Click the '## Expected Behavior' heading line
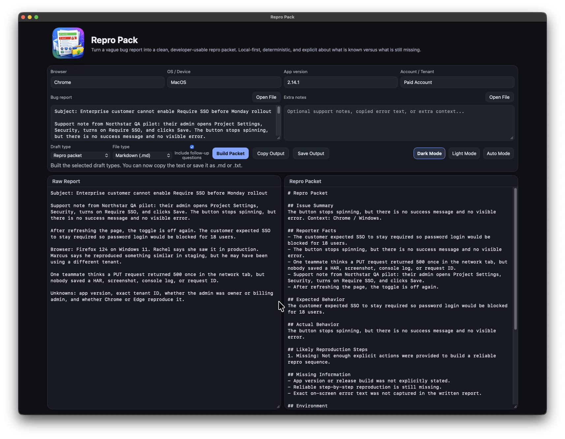Screen dimensions: 565x439 pyautogui.click(x=316, y=299)
